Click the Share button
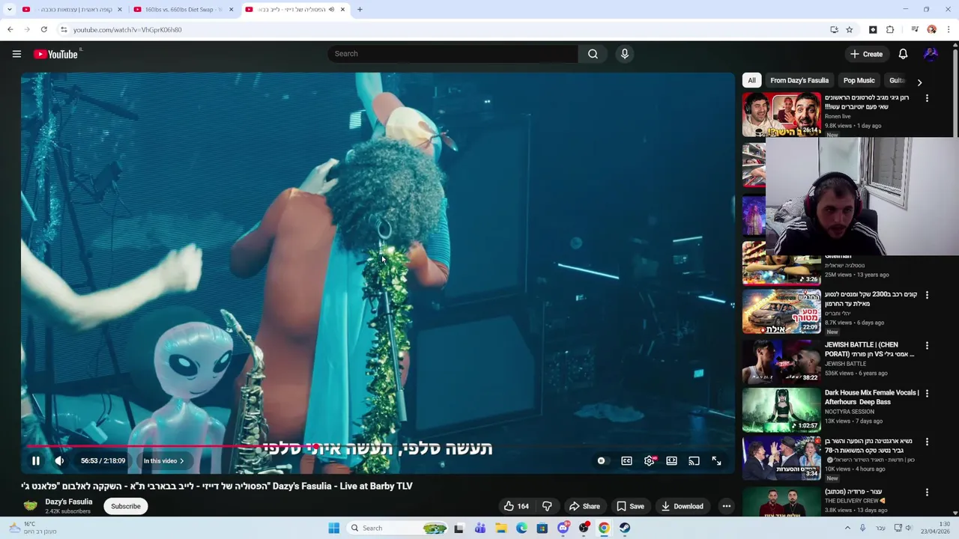This screenshot has width=959, height=539. point(584,506)
